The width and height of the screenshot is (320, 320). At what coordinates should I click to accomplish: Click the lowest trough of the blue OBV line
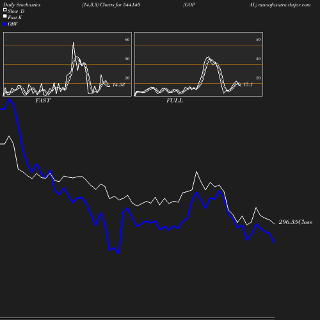119,253
